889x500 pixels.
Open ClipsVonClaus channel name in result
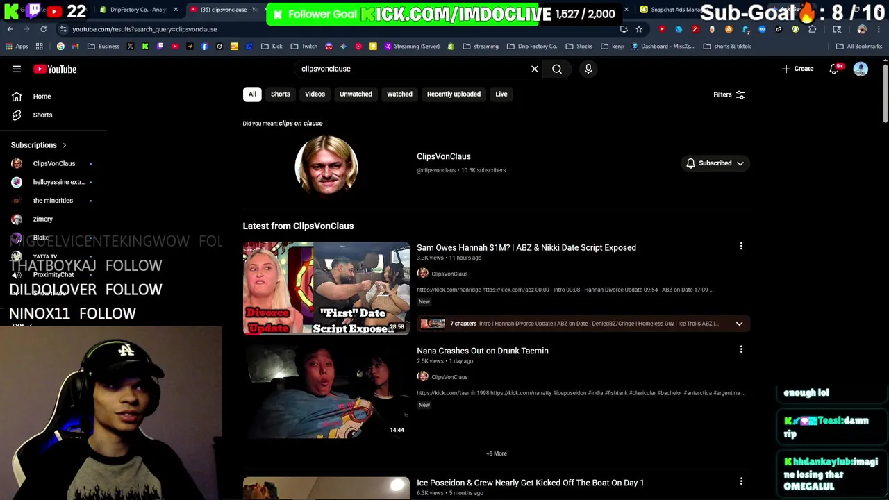point(444,156)
